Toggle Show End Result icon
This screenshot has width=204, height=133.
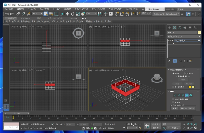point(175,61)
